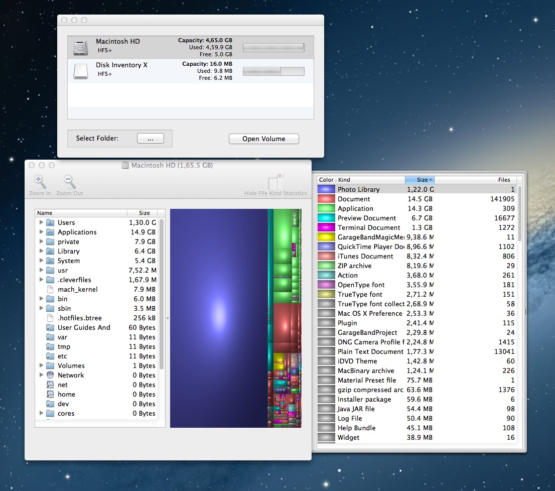This screenshot has height=491, width=555.
Task: Click the Document kind red swatch
Action: (x=326, y=199)
